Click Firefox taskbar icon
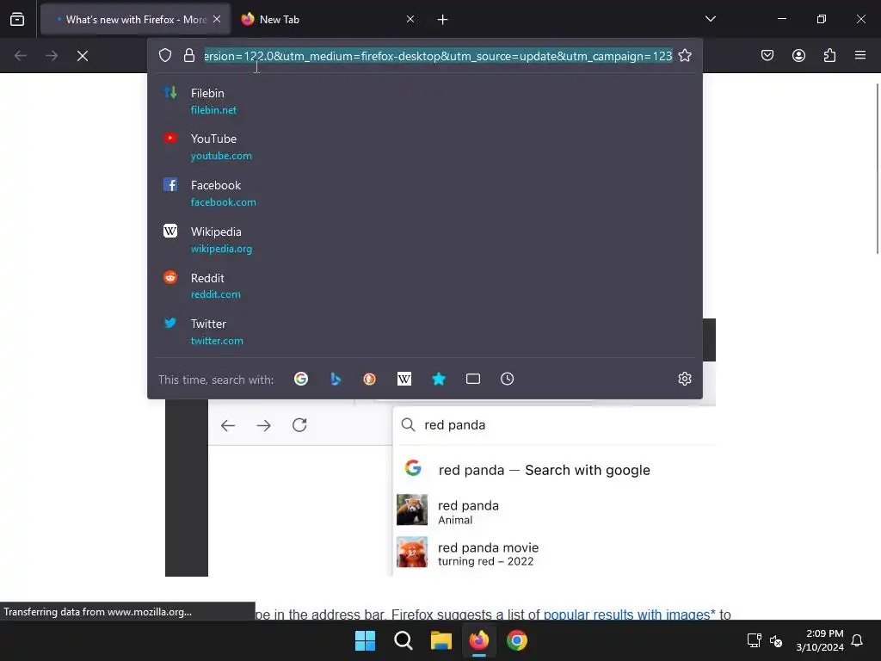 coord(479,640)
